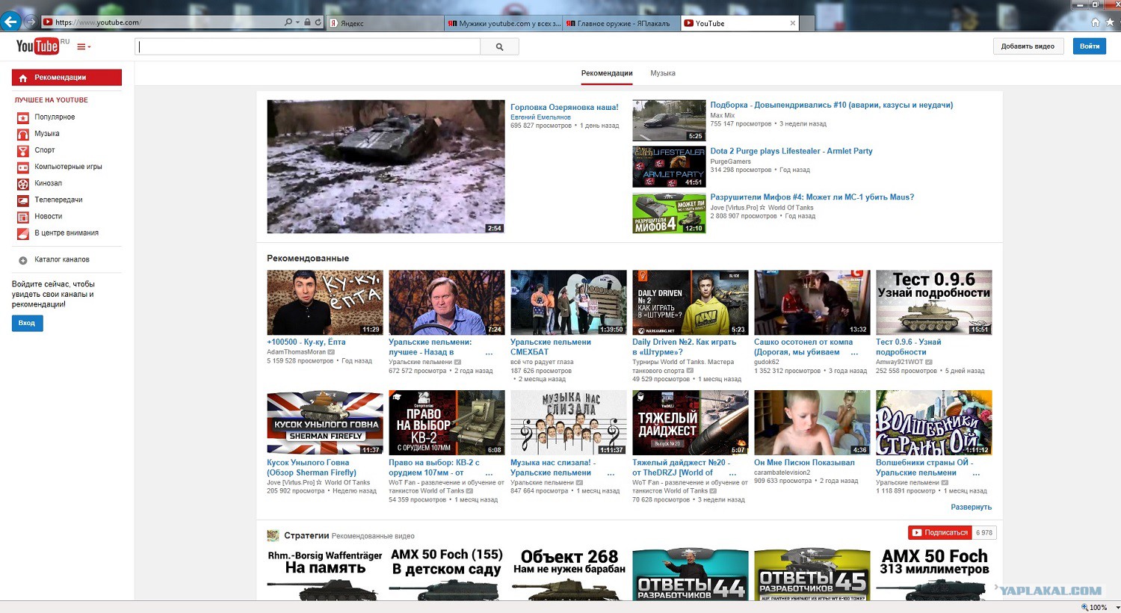Open the Евгений Емельянов channel link
1121x613 pixels.
point(540,117)
